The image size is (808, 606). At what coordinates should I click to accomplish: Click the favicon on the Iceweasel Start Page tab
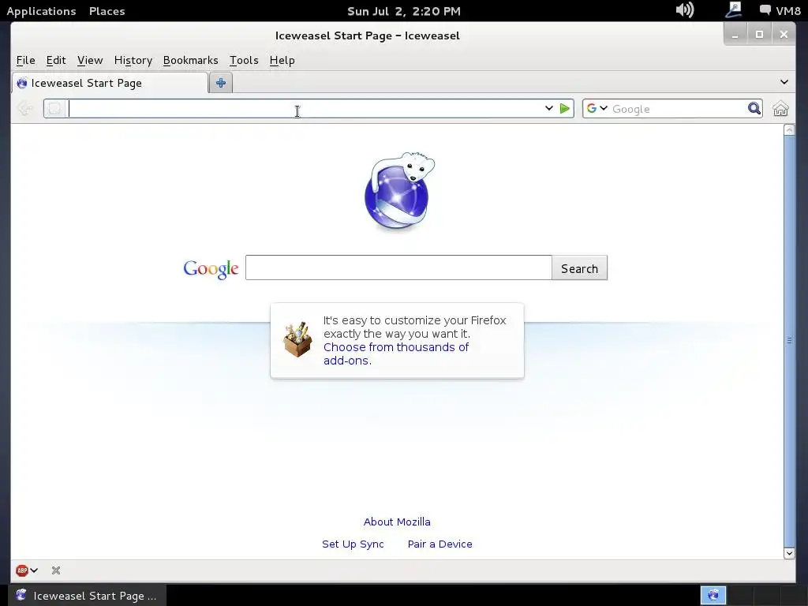[21, 83]
